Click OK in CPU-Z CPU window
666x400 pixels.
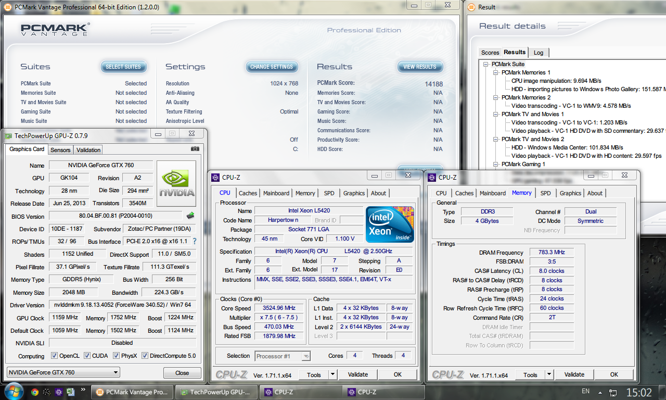[x=398, y=374]
